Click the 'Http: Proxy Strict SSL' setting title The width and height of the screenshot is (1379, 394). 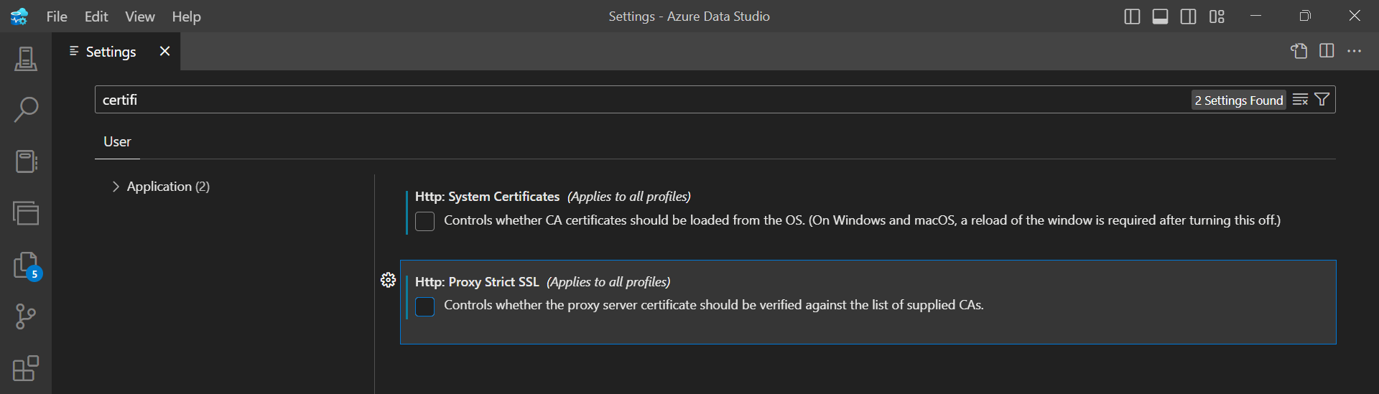pos(477,282)
